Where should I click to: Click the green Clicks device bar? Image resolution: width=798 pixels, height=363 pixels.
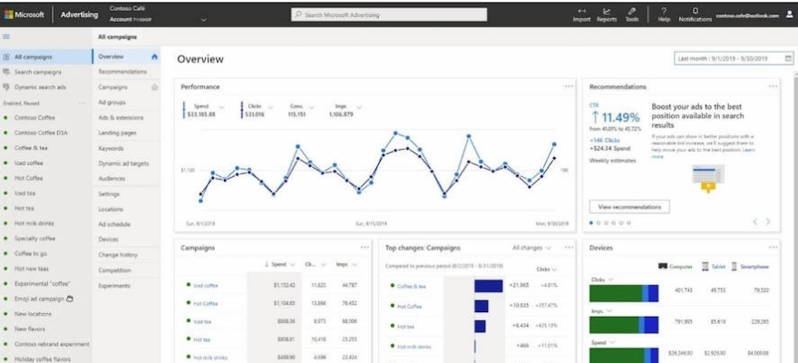[616, 294]
